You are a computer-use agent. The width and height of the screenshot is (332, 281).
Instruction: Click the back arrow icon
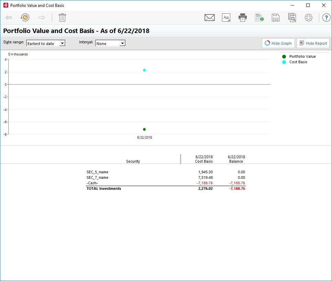(9, 18)
